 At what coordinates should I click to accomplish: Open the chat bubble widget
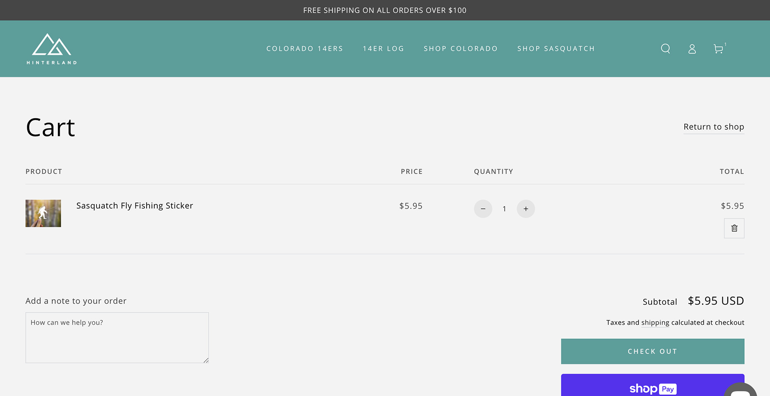click(x=741, y=390)
